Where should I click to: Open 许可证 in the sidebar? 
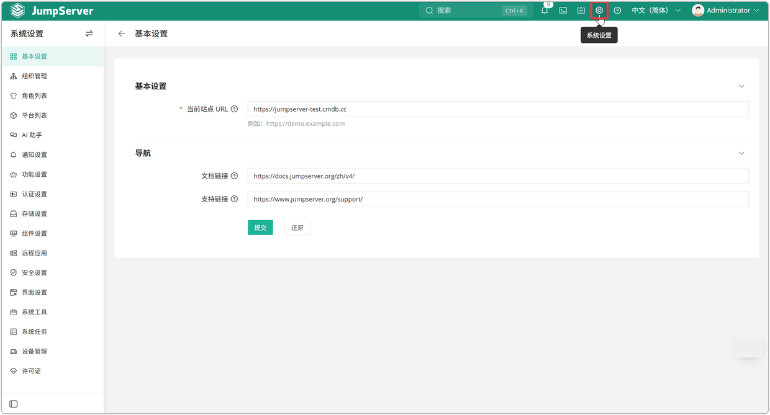[x=52, y=371]
